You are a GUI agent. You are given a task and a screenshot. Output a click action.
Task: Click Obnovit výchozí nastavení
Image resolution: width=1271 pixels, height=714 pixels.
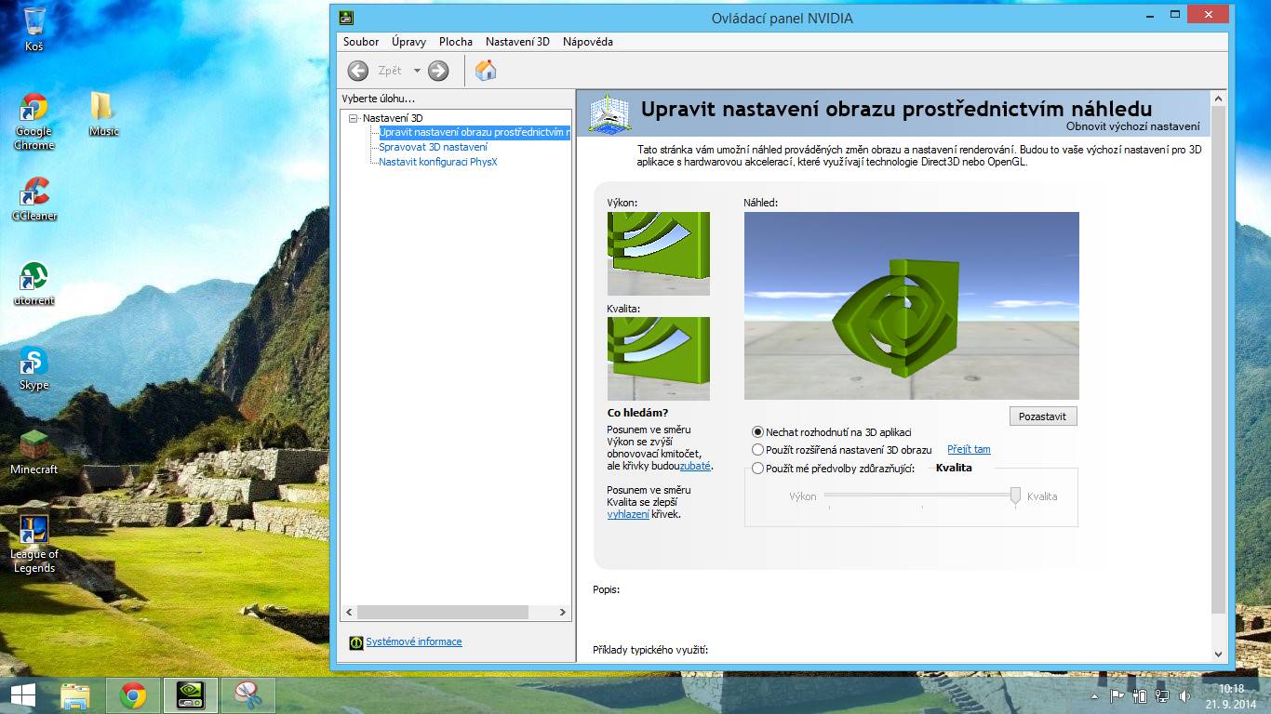pos(1132,126)
